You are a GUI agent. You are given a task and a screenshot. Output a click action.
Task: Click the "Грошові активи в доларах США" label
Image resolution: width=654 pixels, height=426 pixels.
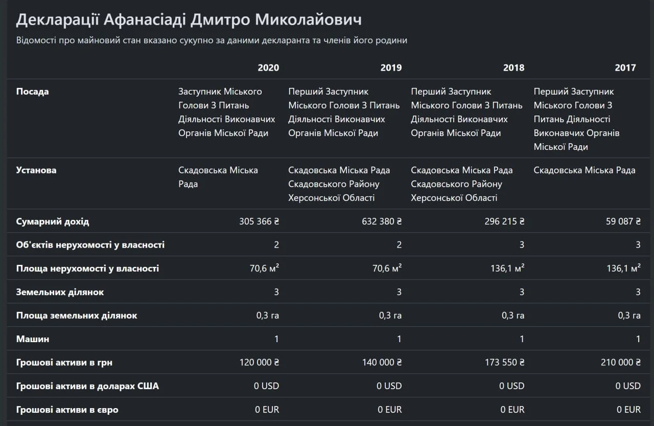[87, 386]
